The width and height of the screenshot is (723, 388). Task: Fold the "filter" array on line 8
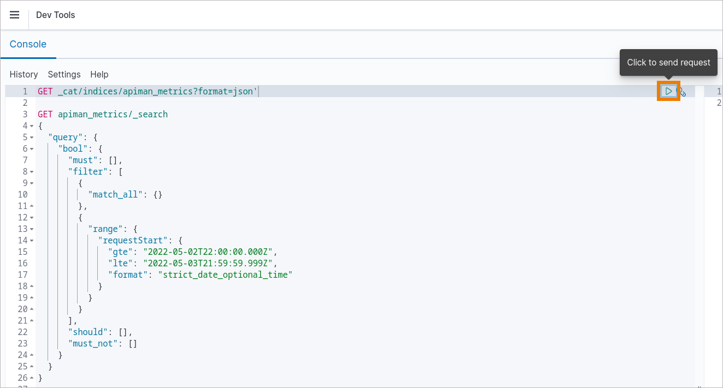coord(32,172)
